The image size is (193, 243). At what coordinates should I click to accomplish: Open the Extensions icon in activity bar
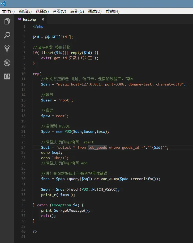click(7, 76)
